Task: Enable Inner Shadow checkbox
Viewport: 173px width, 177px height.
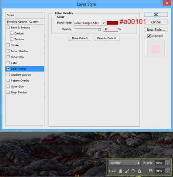Action: coord(8,51)
